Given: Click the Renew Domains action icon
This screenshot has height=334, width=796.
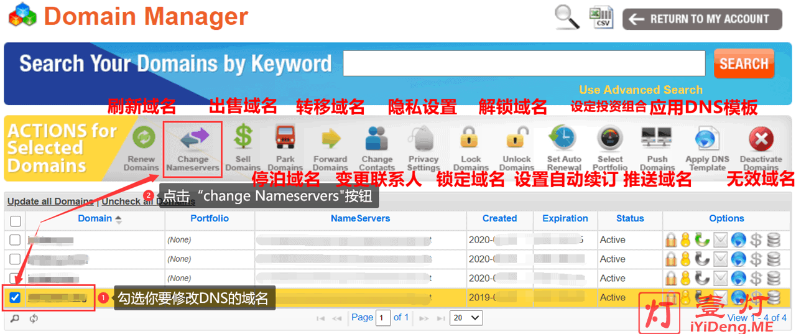Looking at the screenshot, I should (144, 137).
